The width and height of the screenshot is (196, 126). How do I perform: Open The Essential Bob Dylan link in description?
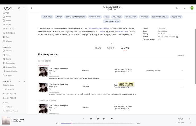click(99, 29)
